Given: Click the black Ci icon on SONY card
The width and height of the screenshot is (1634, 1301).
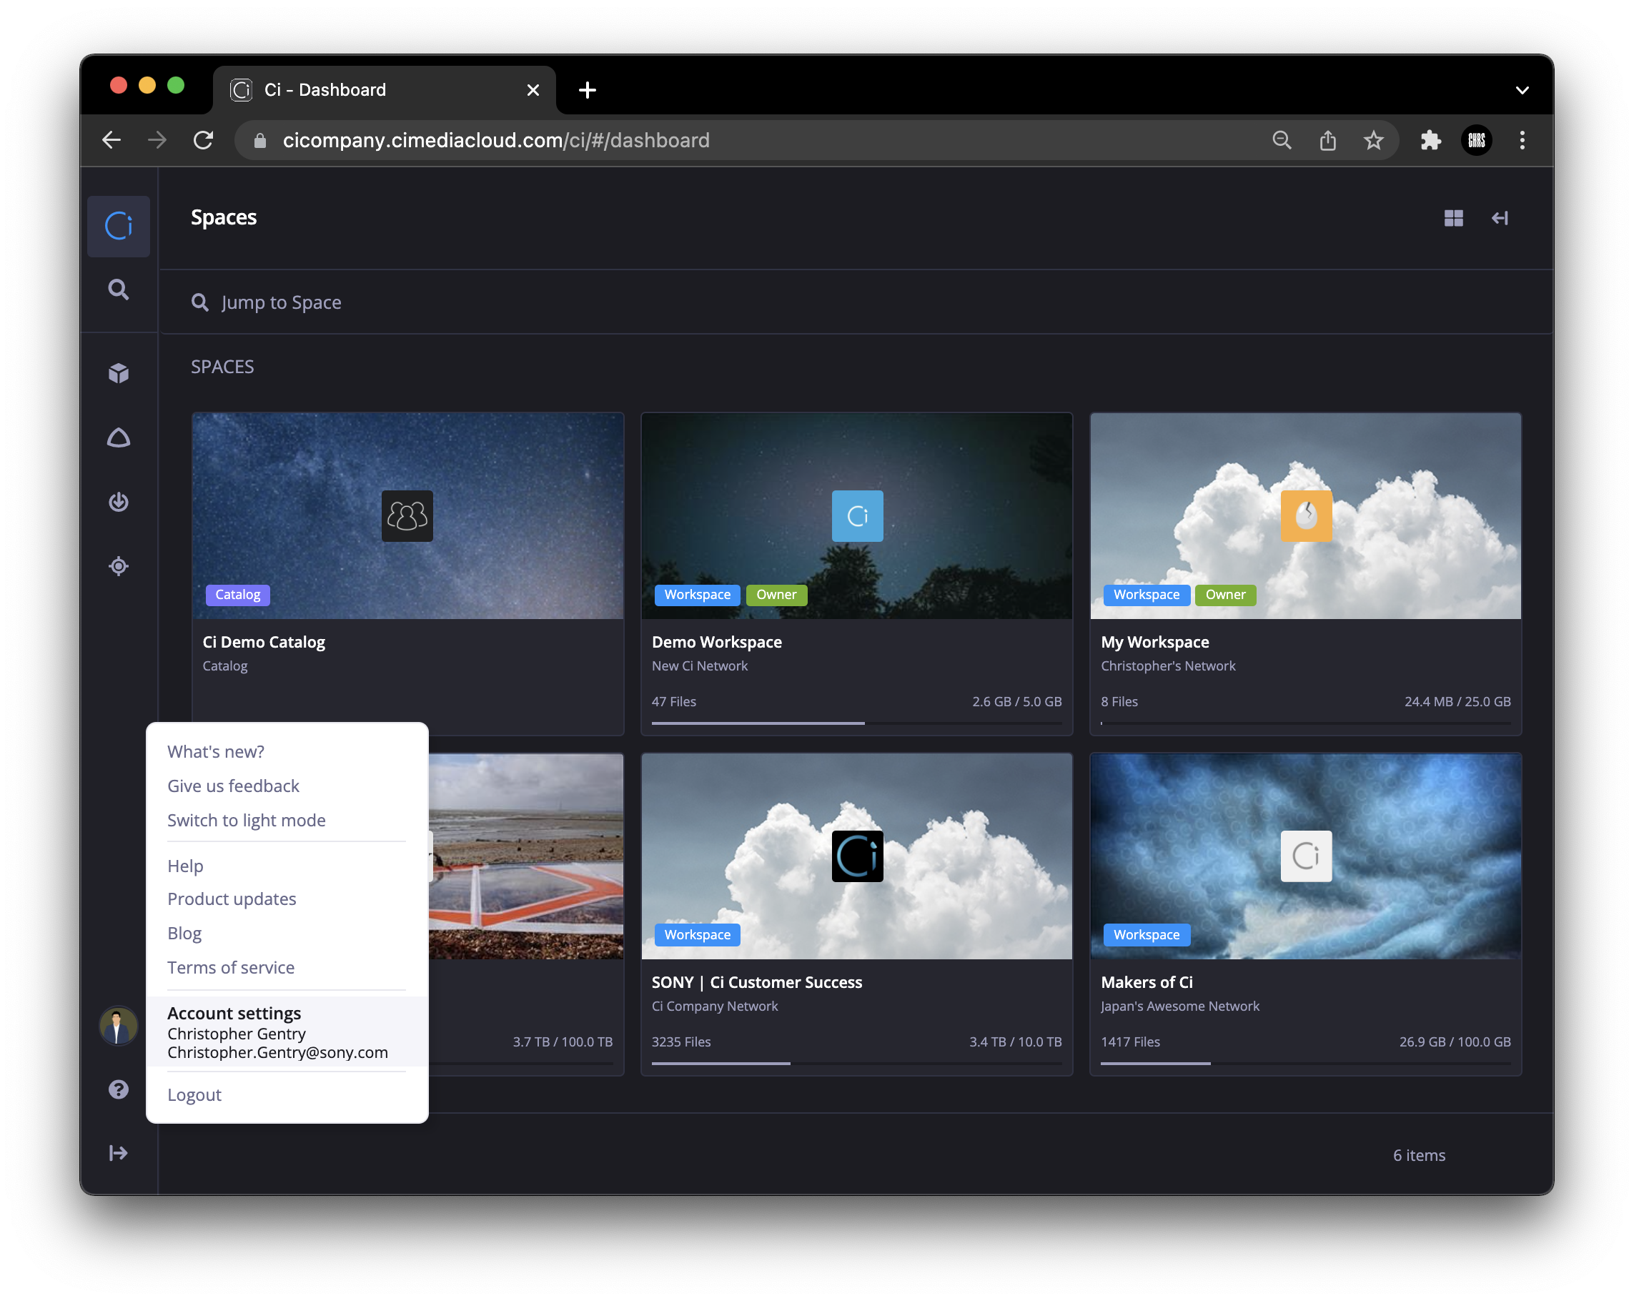Looking at the screenshot, I should [857, 856].
